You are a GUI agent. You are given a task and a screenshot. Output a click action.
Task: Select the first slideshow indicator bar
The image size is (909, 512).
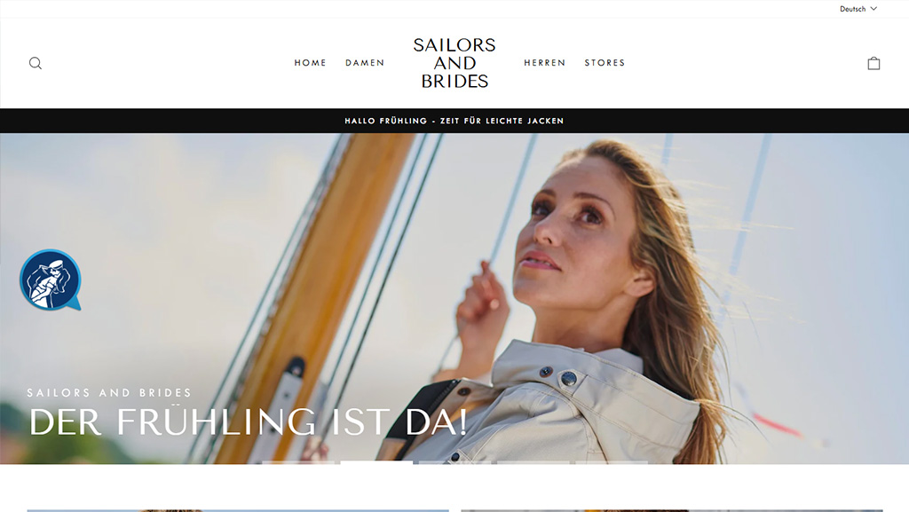point(298,462)
